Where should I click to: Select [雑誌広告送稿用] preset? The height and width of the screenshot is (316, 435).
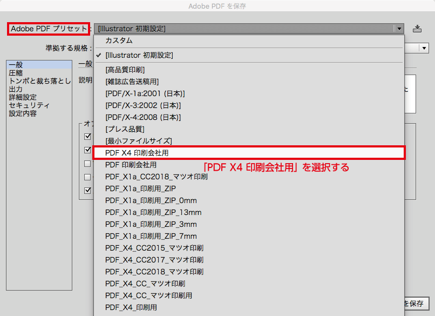coord(249,82)
